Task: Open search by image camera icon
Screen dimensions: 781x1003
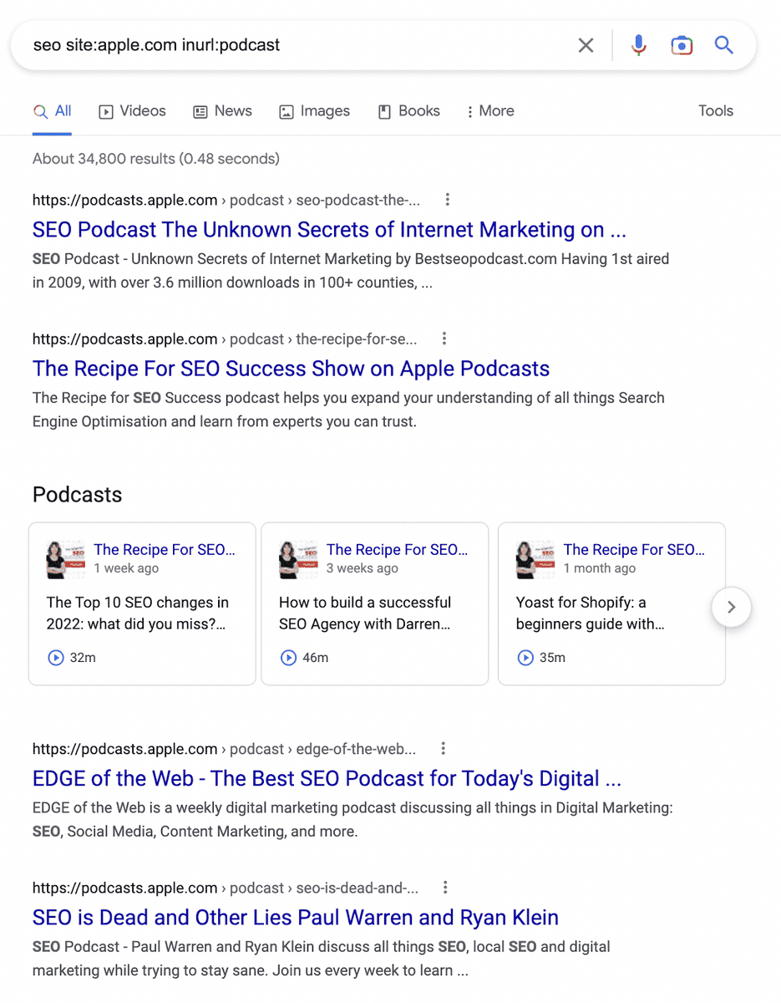Action: pyautogui.click(x=682, y=45)
